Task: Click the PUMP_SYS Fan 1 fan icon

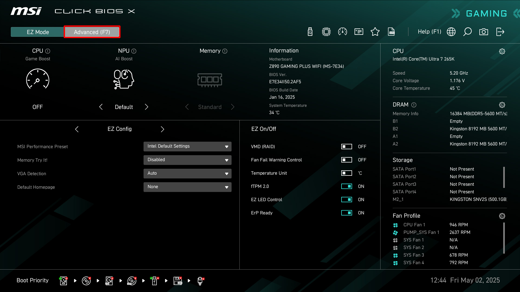Action: pyautogui.click(x=395, y=233)
